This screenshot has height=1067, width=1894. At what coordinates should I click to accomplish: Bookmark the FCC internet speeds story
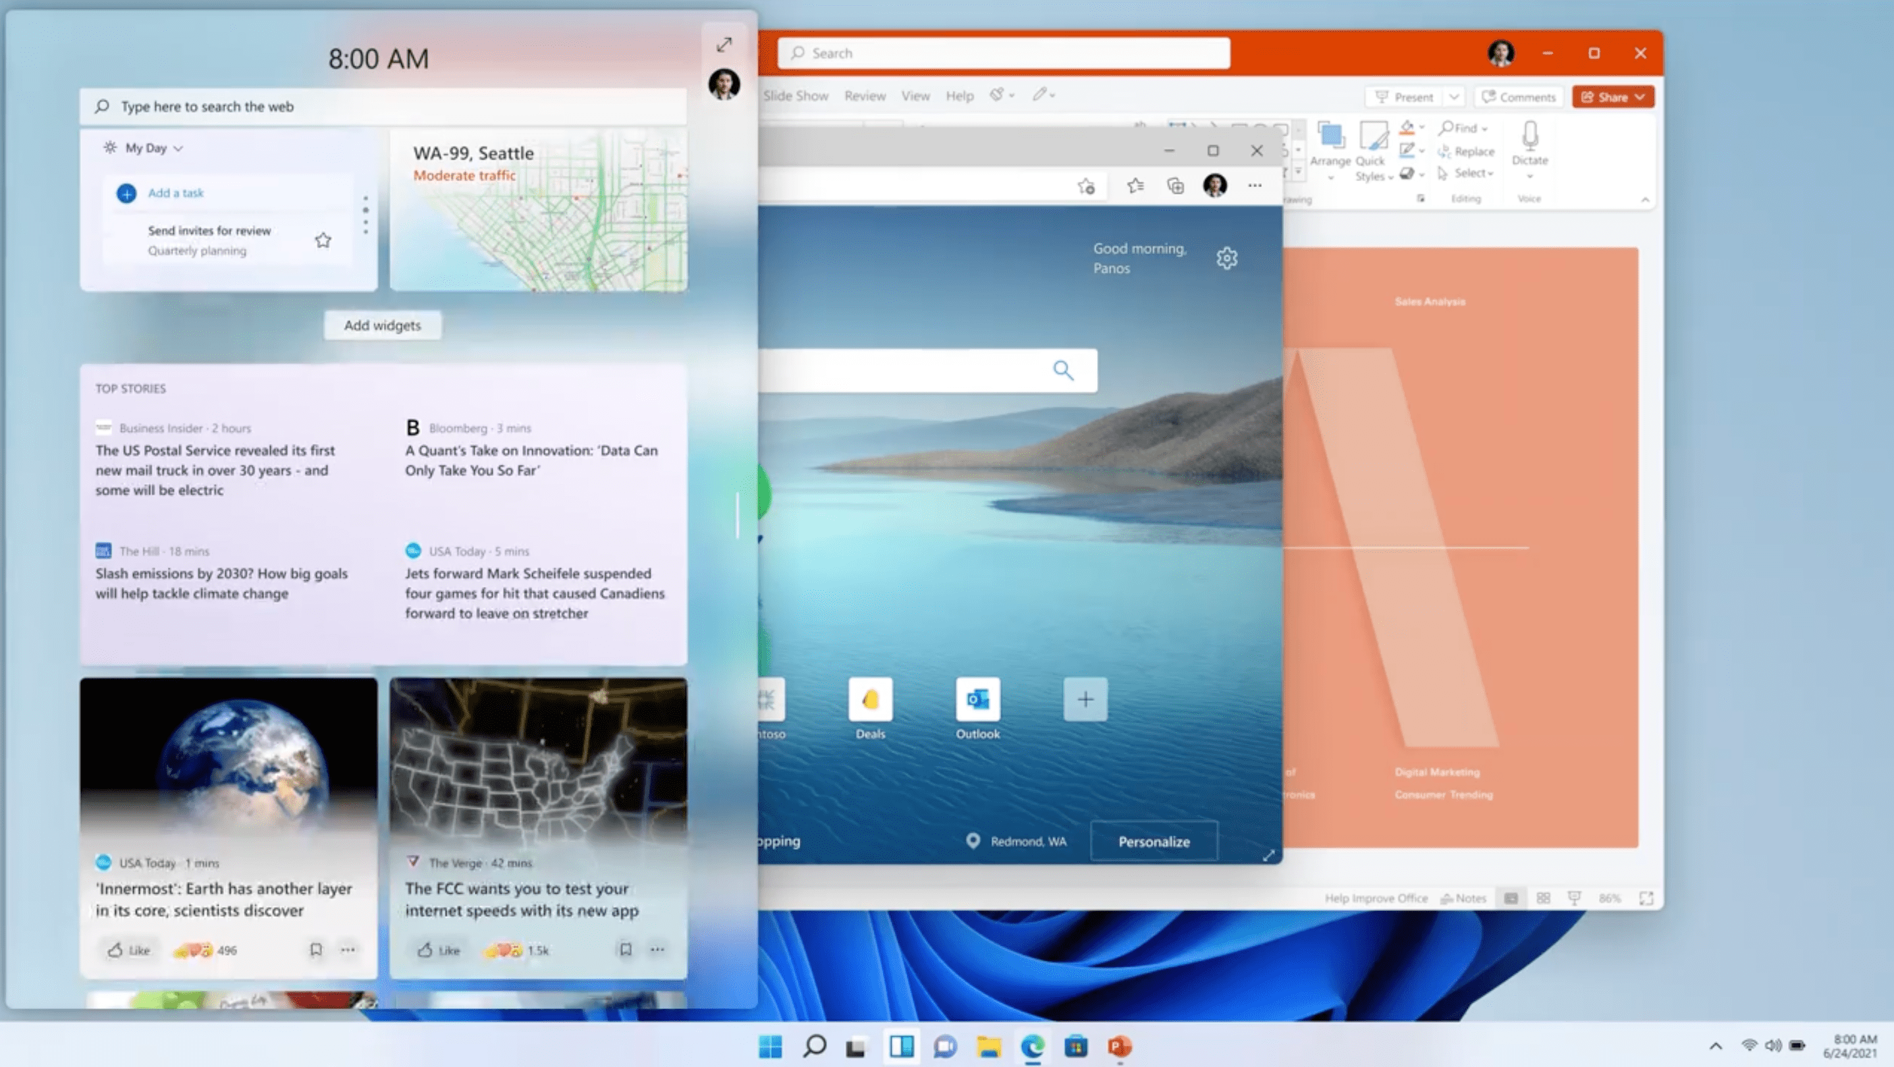(626, 949)
